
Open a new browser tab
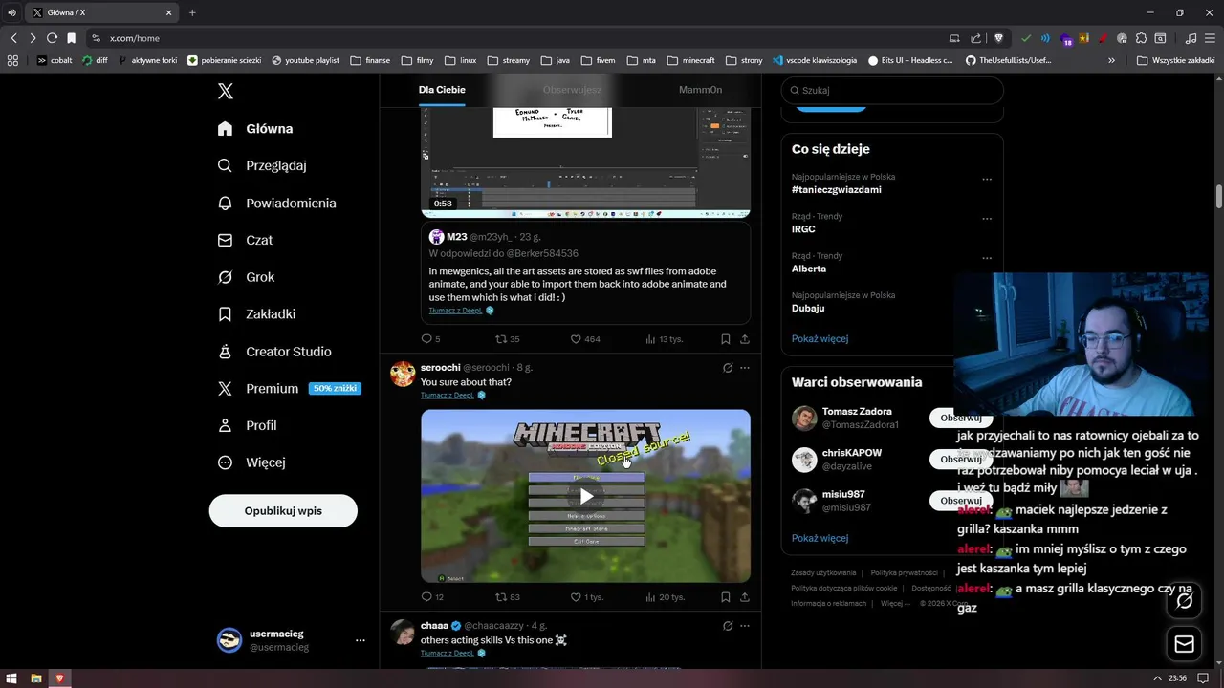[x=192, y=12]
